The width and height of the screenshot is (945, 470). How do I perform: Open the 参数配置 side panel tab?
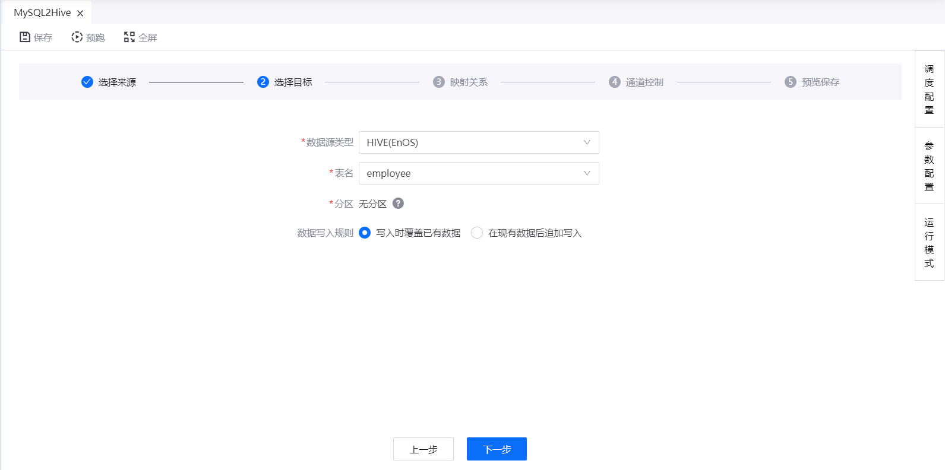click(930, 166)
